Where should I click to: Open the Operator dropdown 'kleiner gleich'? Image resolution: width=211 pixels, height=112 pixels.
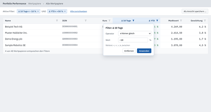coord(135,33)
